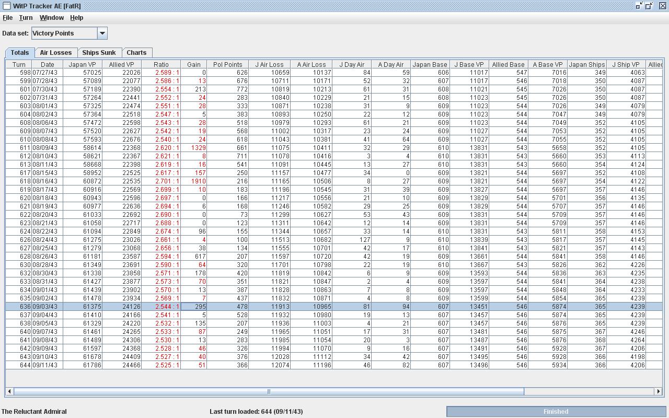The height and width of the screenshot is (418, 669).
Task: Click the ratio cell 2.701 : 1
Action: pyautogui.click(x=161, y=181)
